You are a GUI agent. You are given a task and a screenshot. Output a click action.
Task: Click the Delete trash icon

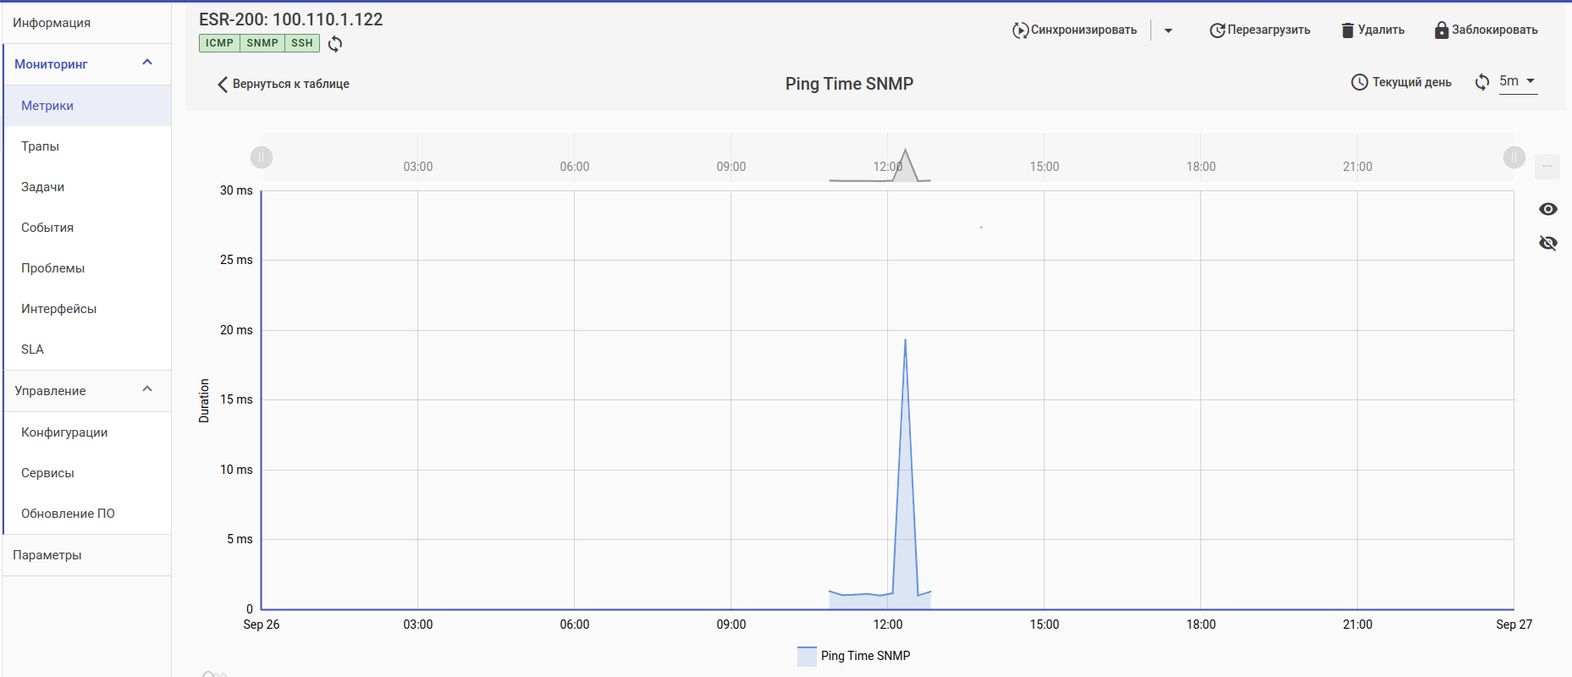[x=1348, y=30]
